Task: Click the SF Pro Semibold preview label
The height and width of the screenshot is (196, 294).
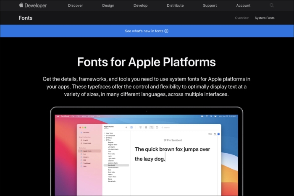Action: pyautogui.click(x=173, y=140)
